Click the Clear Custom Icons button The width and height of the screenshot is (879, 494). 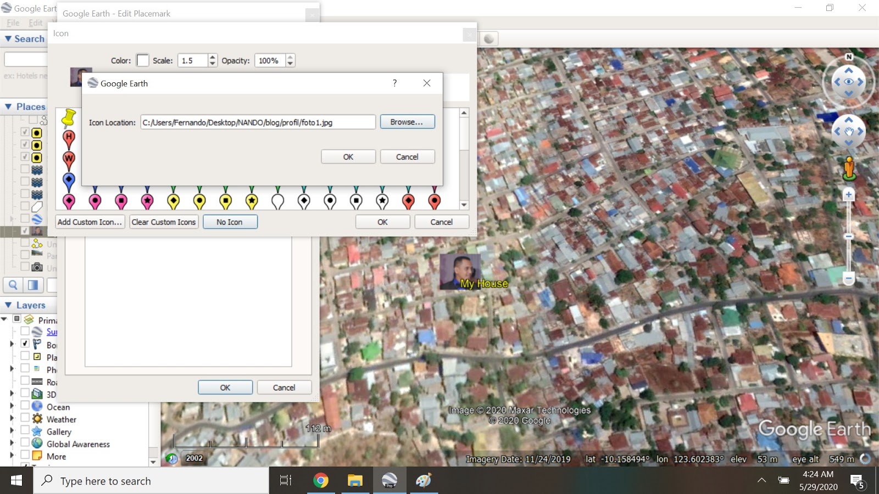(x=163, y=222)
